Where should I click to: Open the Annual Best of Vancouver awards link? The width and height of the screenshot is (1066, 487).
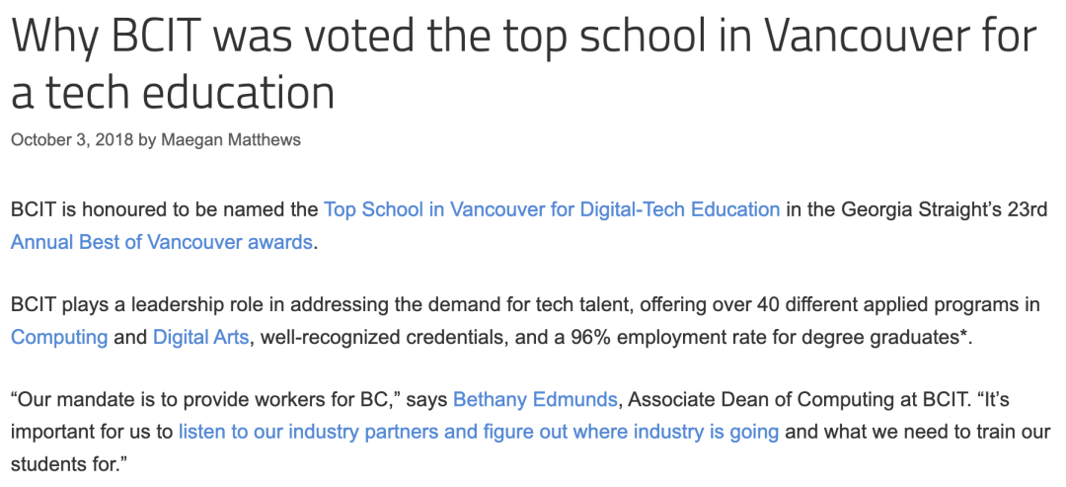[162, 242]
